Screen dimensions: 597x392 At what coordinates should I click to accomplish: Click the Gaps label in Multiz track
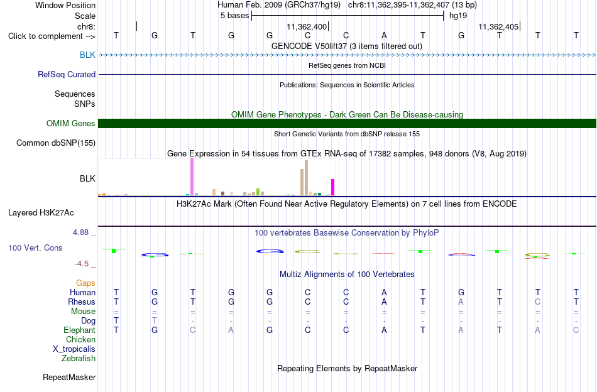(85, 283)
